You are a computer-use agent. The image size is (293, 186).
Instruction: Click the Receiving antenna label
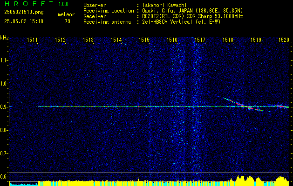coord(107,22)
